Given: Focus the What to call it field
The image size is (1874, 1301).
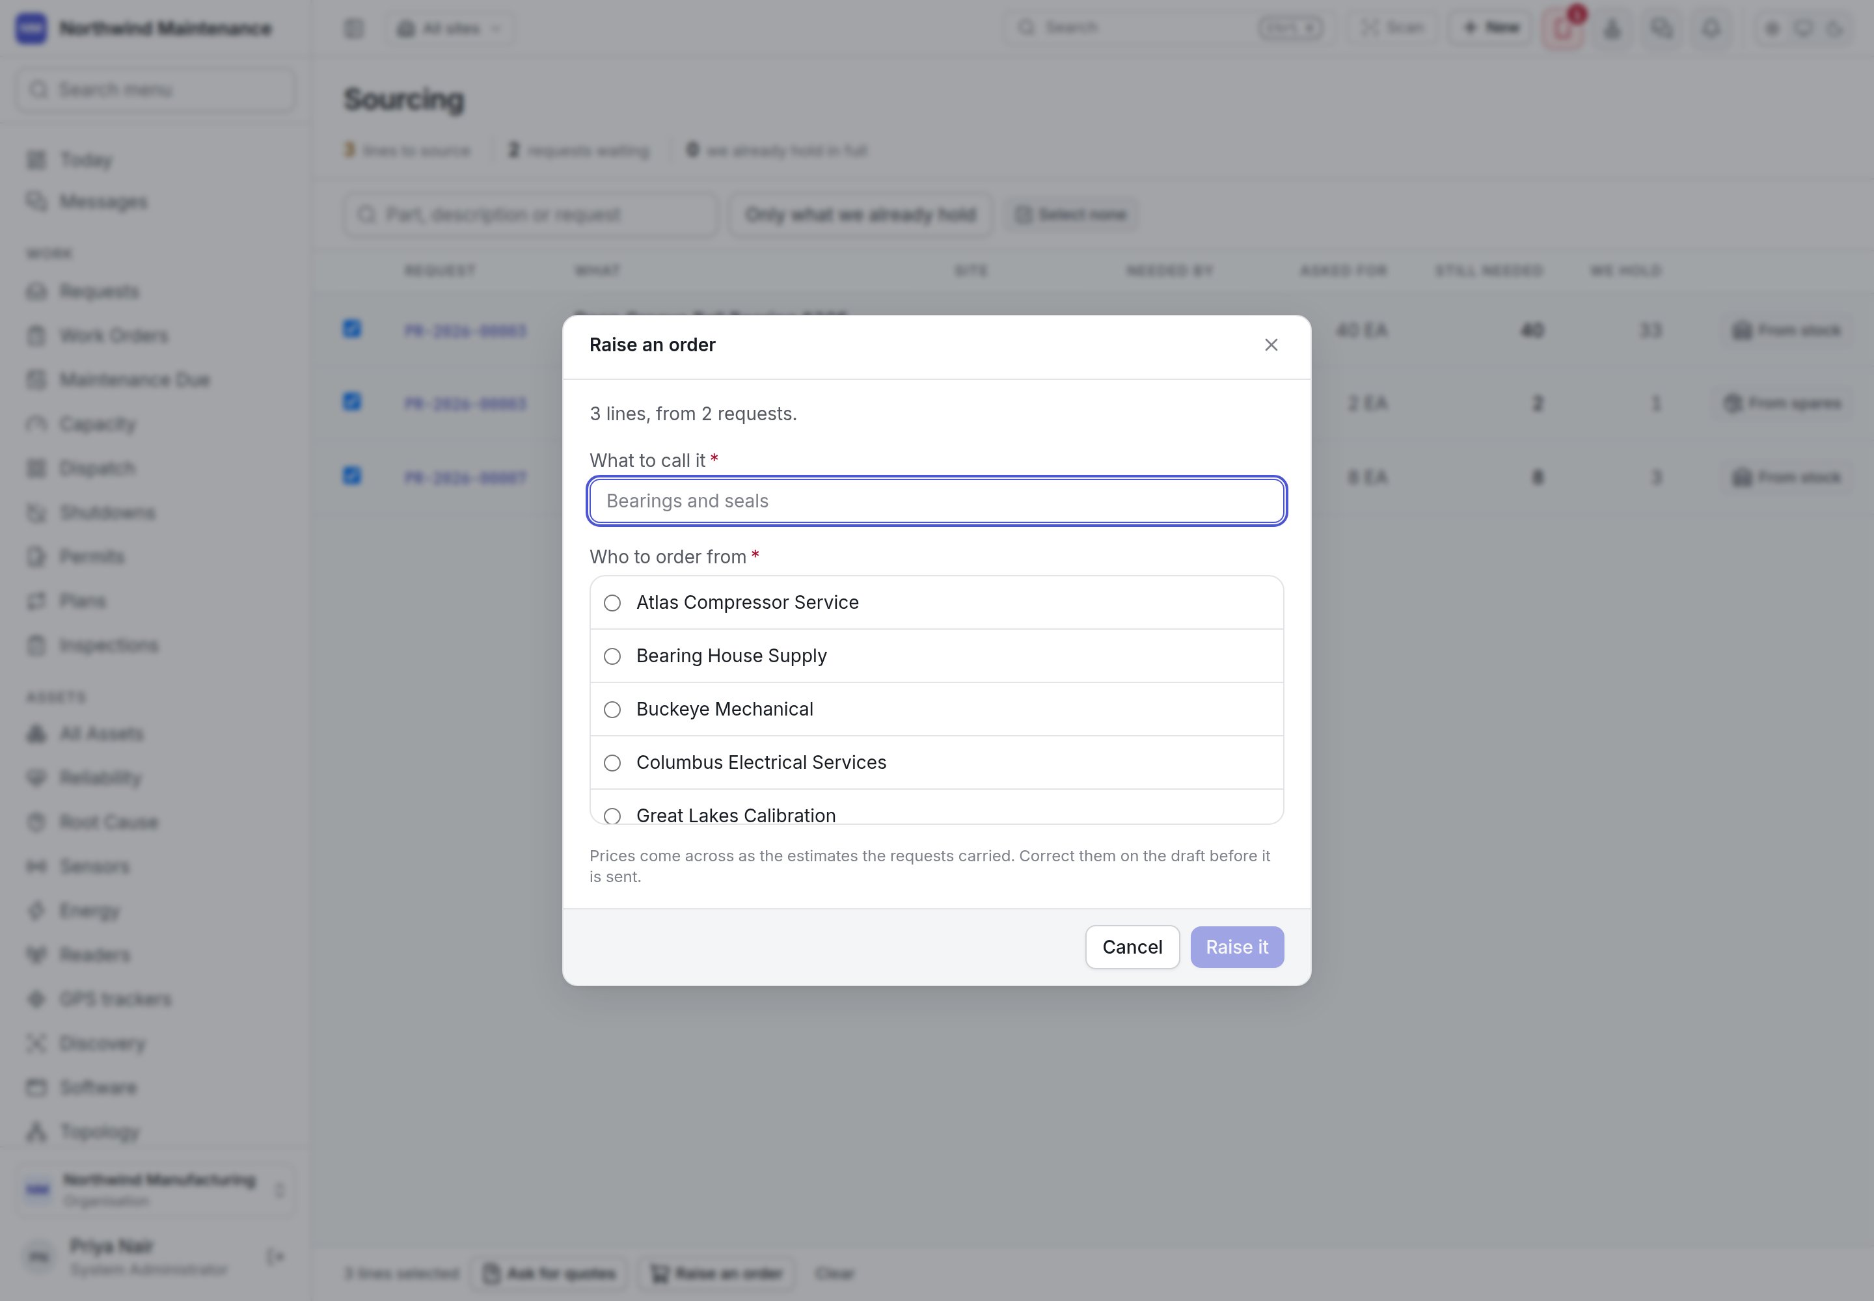Looking at the screenshot, I should point(936,500).
